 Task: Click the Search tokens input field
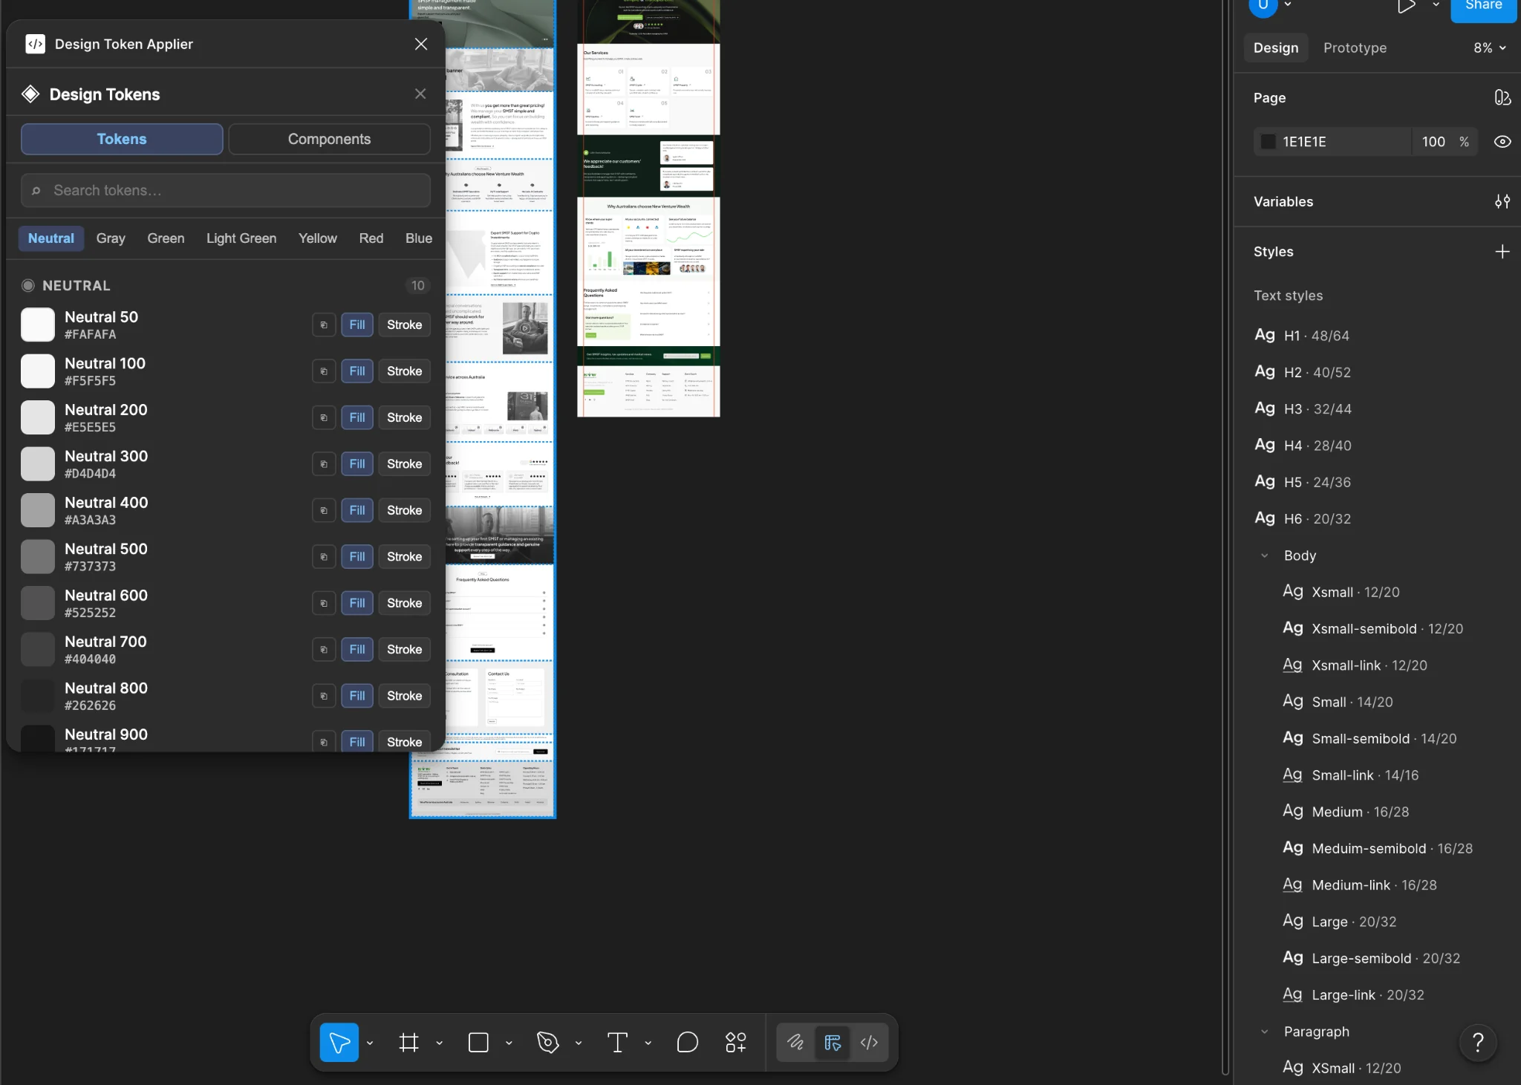[226, 191]
